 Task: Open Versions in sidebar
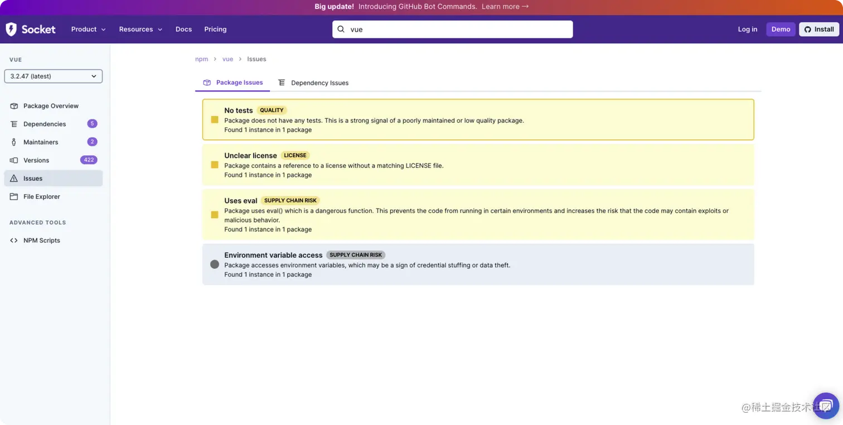[x=54, y=160]
